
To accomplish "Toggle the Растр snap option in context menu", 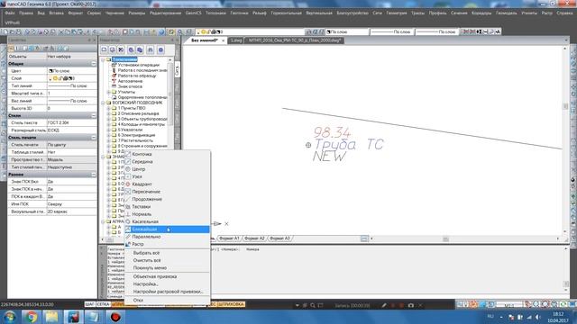I will [x=168, y=244].
